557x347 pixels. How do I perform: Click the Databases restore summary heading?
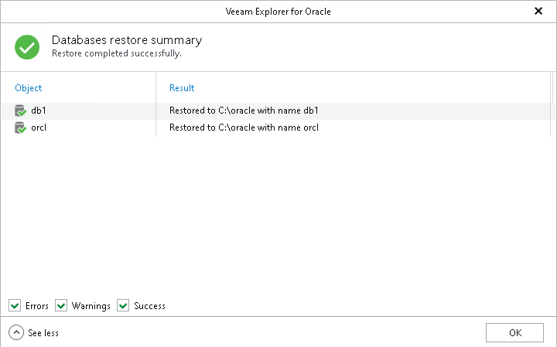pyautogui.click(x=126, y=40)
